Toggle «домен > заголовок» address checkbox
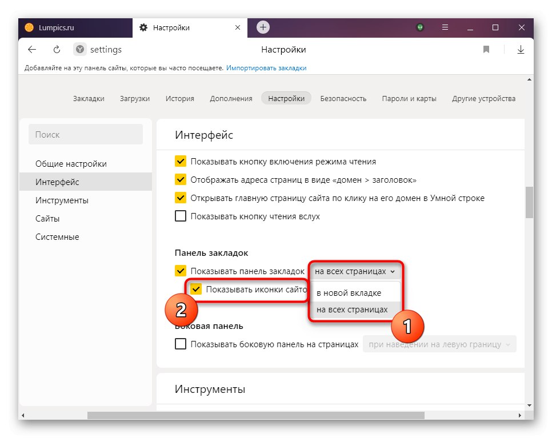The image size is (552, 438). coord(181,180)
